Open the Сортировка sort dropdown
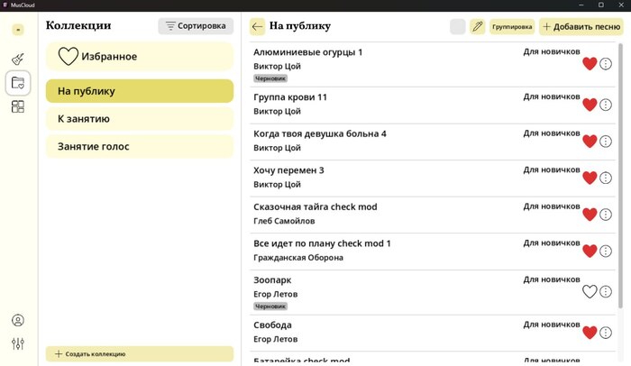Screen dimensions: 631x366 click(x=195, y=26)
